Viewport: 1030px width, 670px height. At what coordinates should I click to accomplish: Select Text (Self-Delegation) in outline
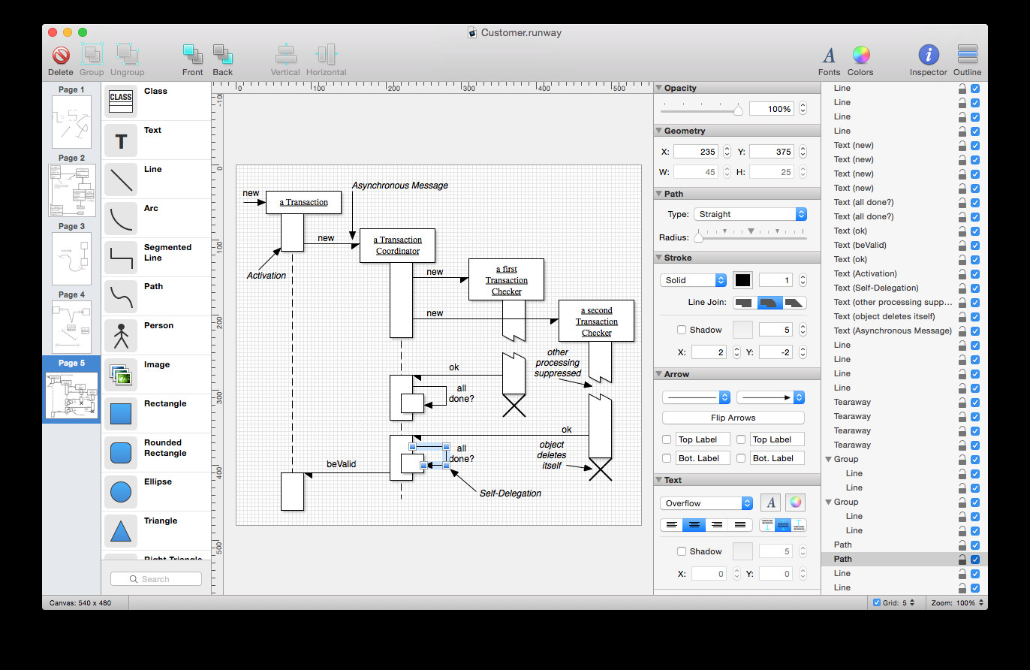876,288
